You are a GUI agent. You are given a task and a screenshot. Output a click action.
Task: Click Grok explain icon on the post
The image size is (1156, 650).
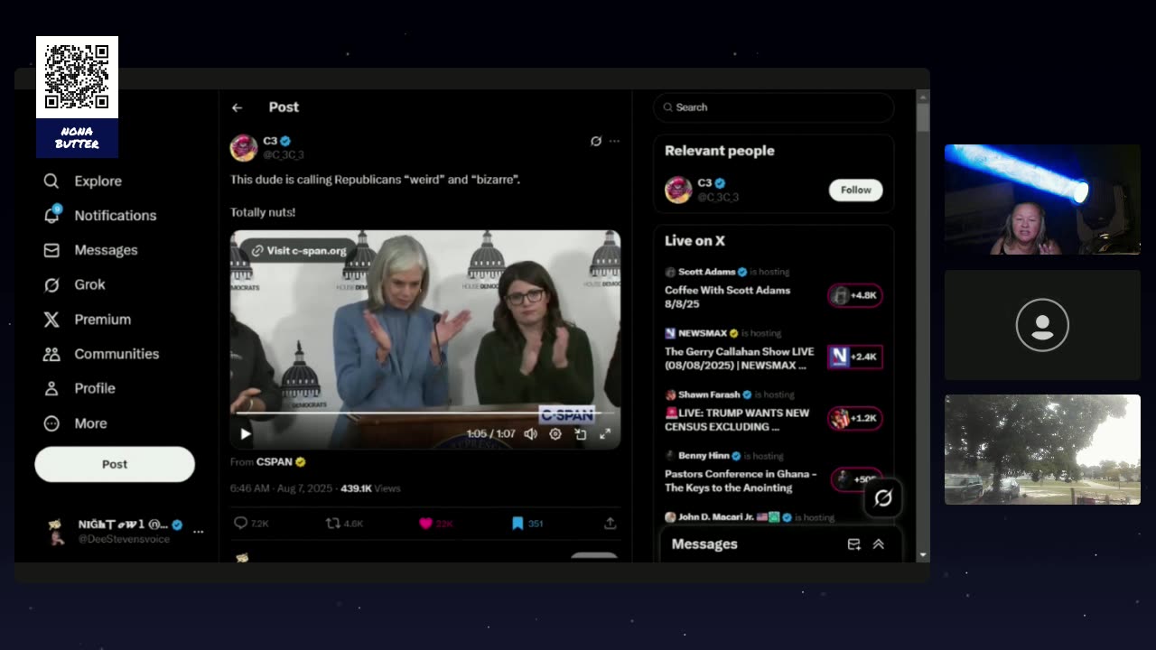coord(596,141)
